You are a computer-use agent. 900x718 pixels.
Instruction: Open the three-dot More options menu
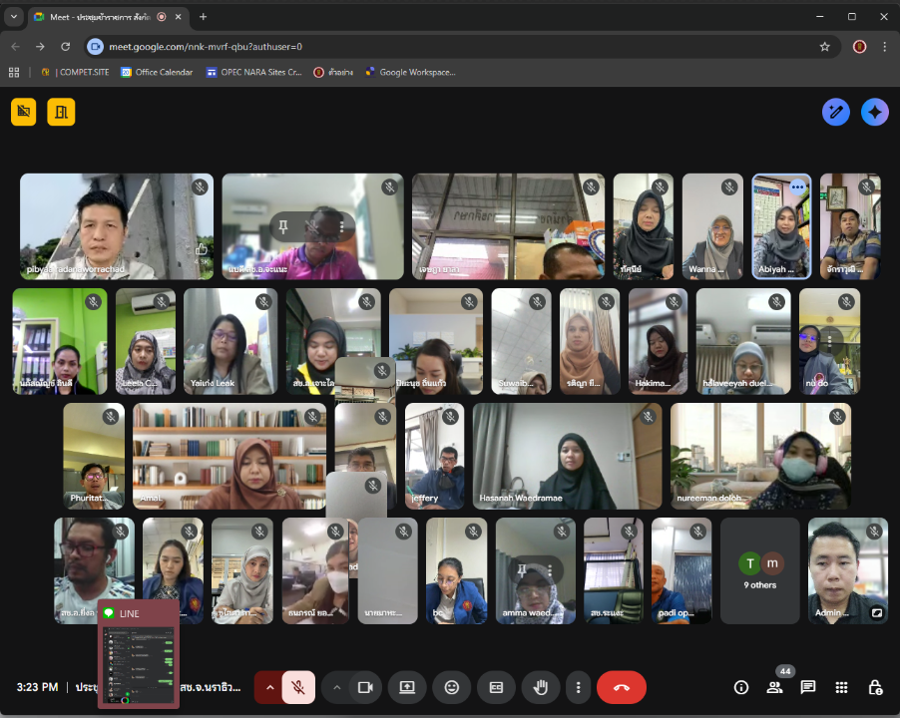pyautogui.click(x=578, y=687)
